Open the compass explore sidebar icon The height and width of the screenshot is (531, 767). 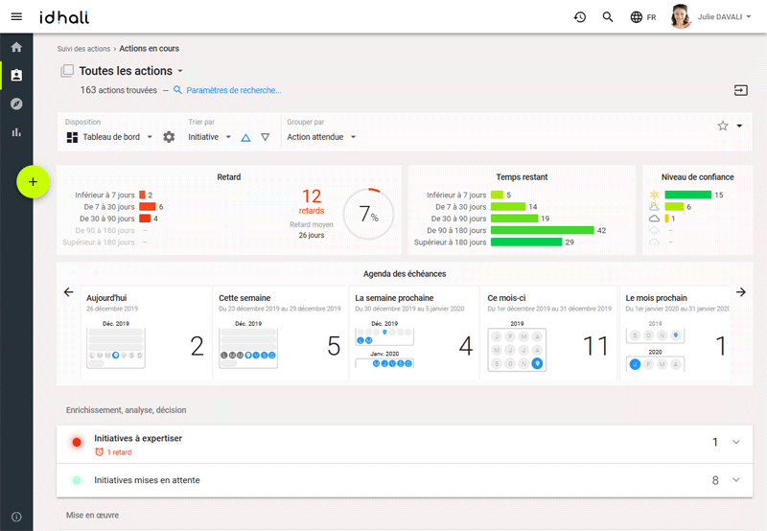point(16,104)
